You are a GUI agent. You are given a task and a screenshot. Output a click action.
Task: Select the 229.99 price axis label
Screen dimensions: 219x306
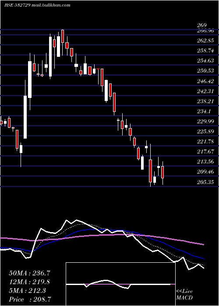point(205,122)
